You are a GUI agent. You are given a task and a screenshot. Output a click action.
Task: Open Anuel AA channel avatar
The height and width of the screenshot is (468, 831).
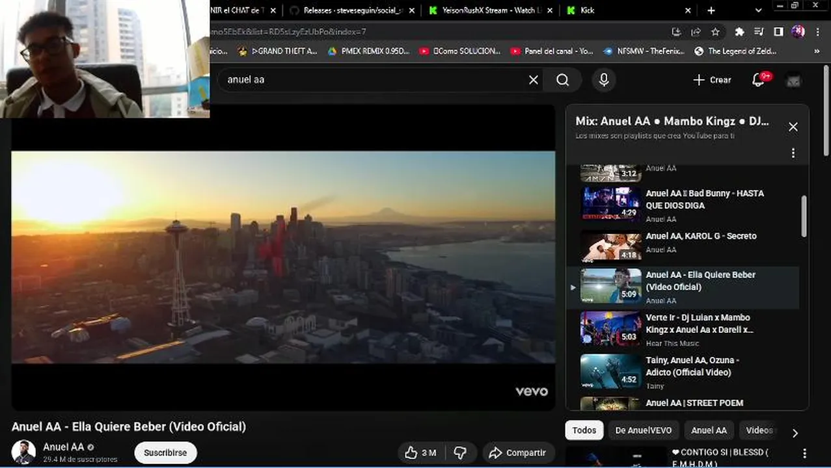click(x=23, y=452)
